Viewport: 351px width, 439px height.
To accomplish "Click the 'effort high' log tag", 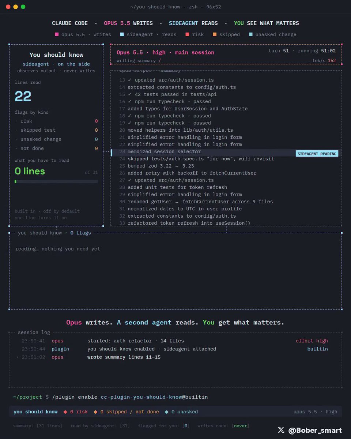I will [x=312, y=341].
